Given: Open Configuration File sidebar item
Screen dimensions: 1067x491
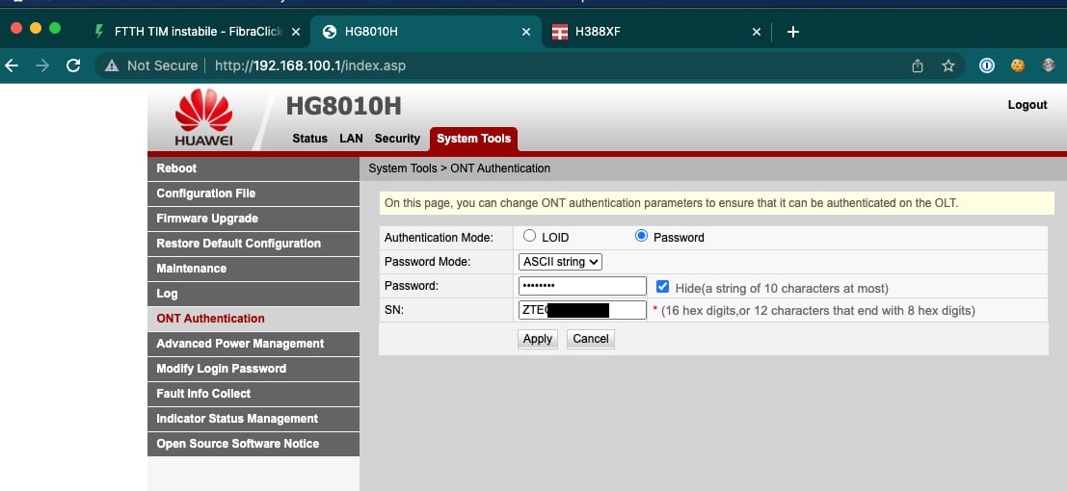Looking at the screenshot, I should click(253, 194).
